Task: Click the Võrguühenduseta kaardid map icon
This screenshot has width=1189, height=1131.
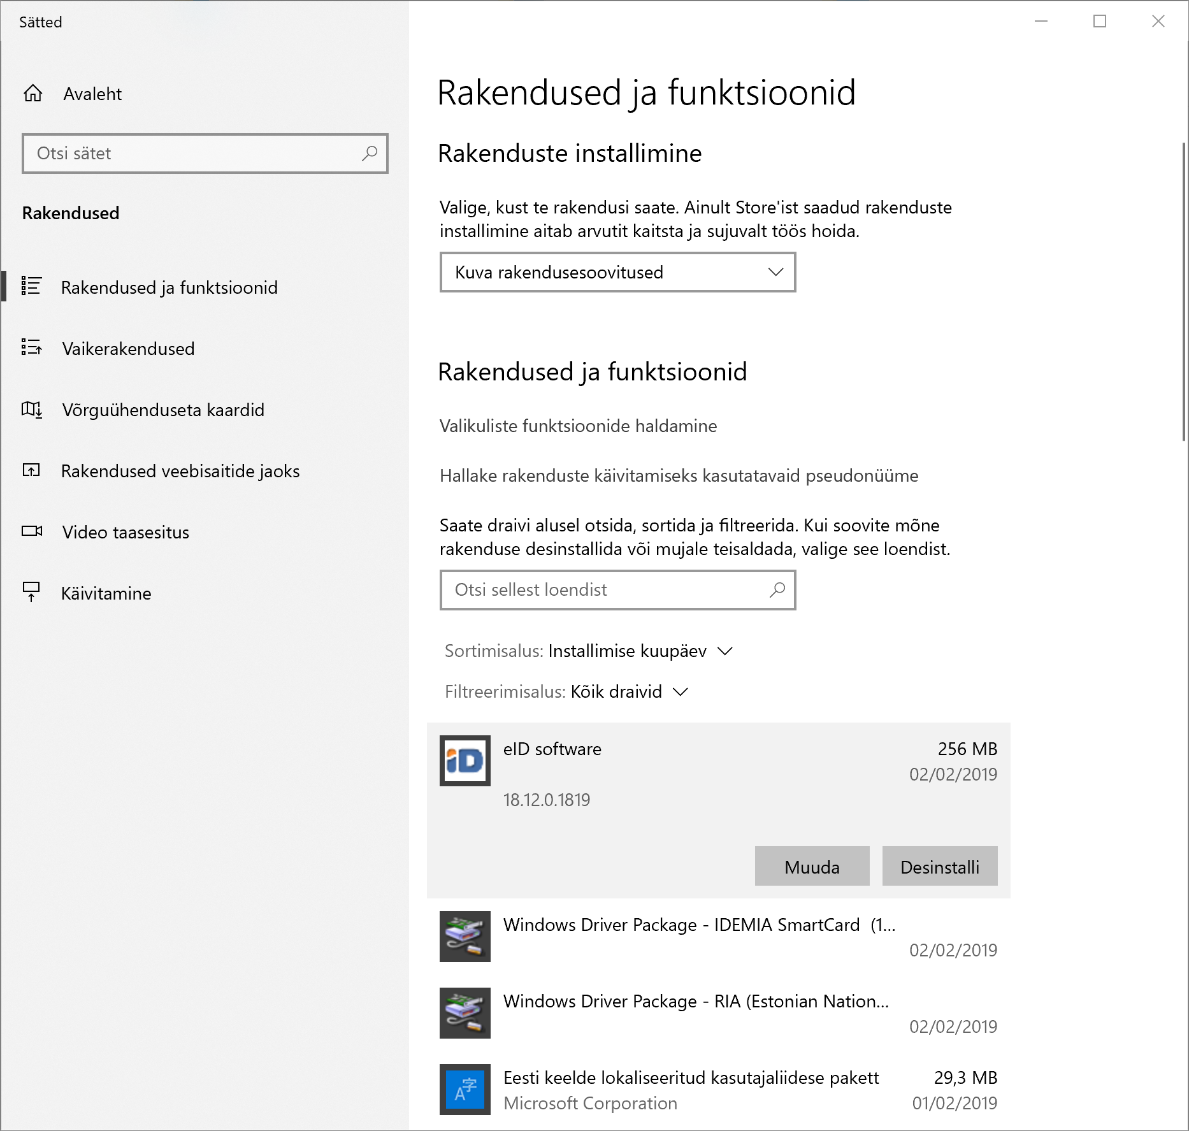Action: pos(32,410)
